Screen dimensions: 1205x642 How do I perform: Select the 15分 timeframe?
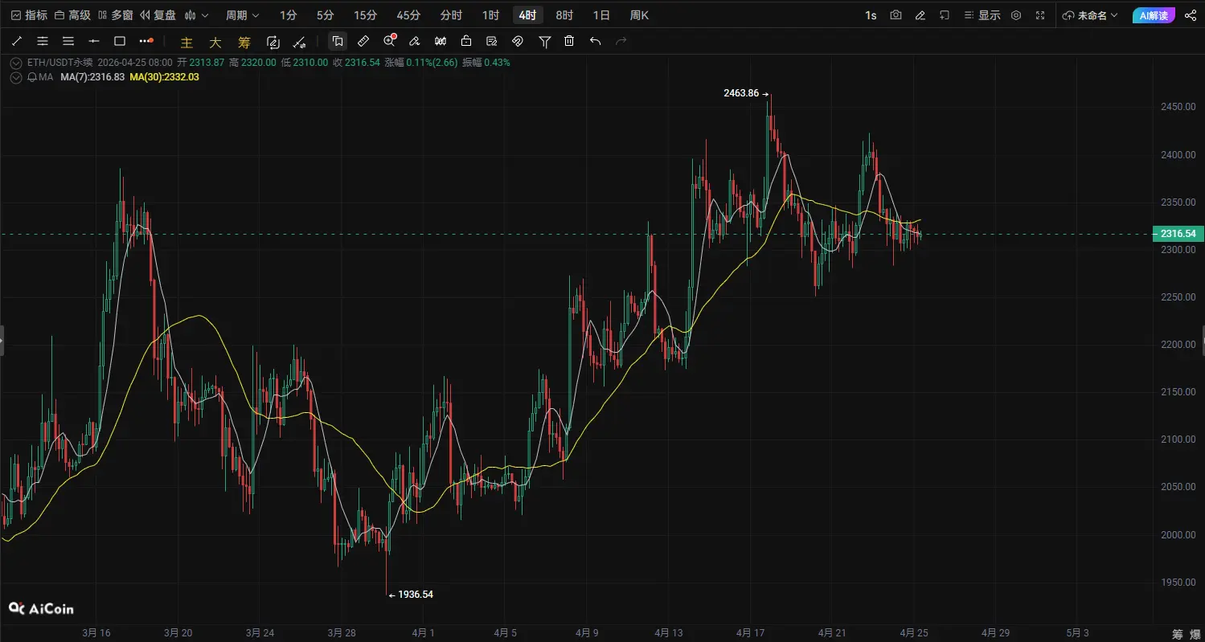tap(365, 15)
